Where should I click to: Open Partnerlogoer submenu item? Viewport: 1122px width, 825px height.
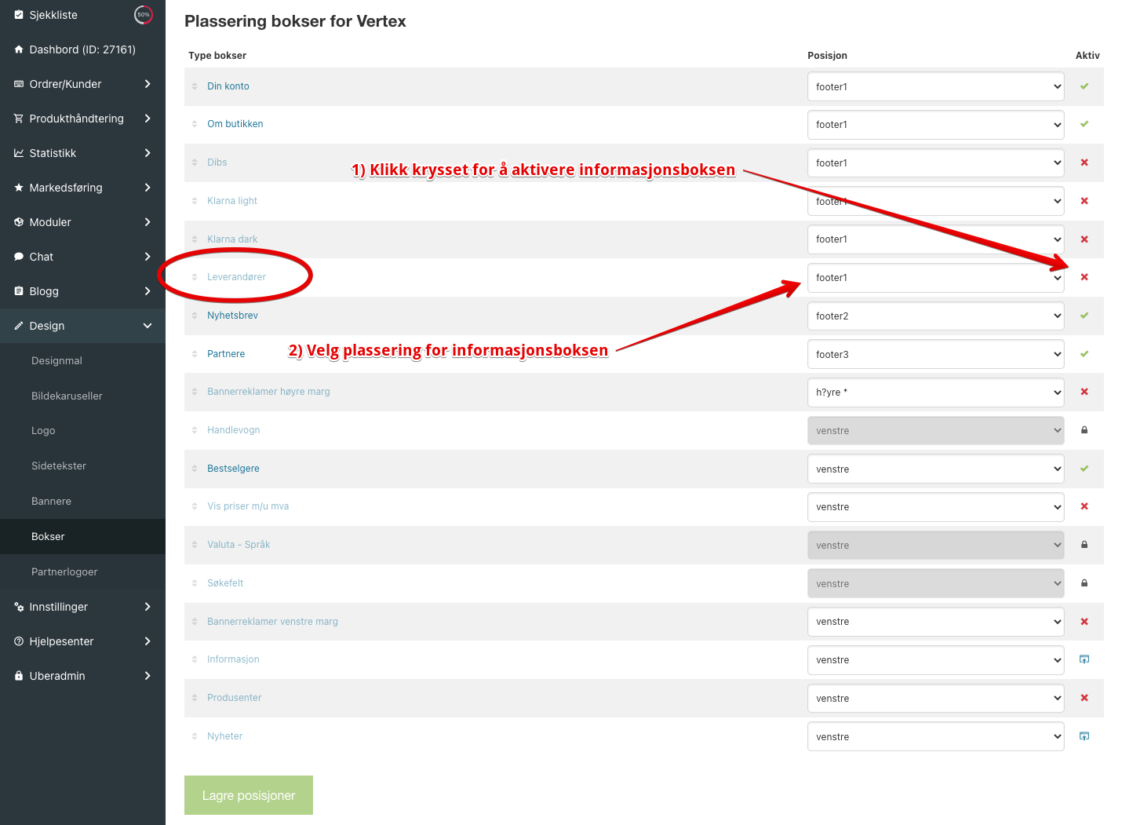tap(64, 572)
